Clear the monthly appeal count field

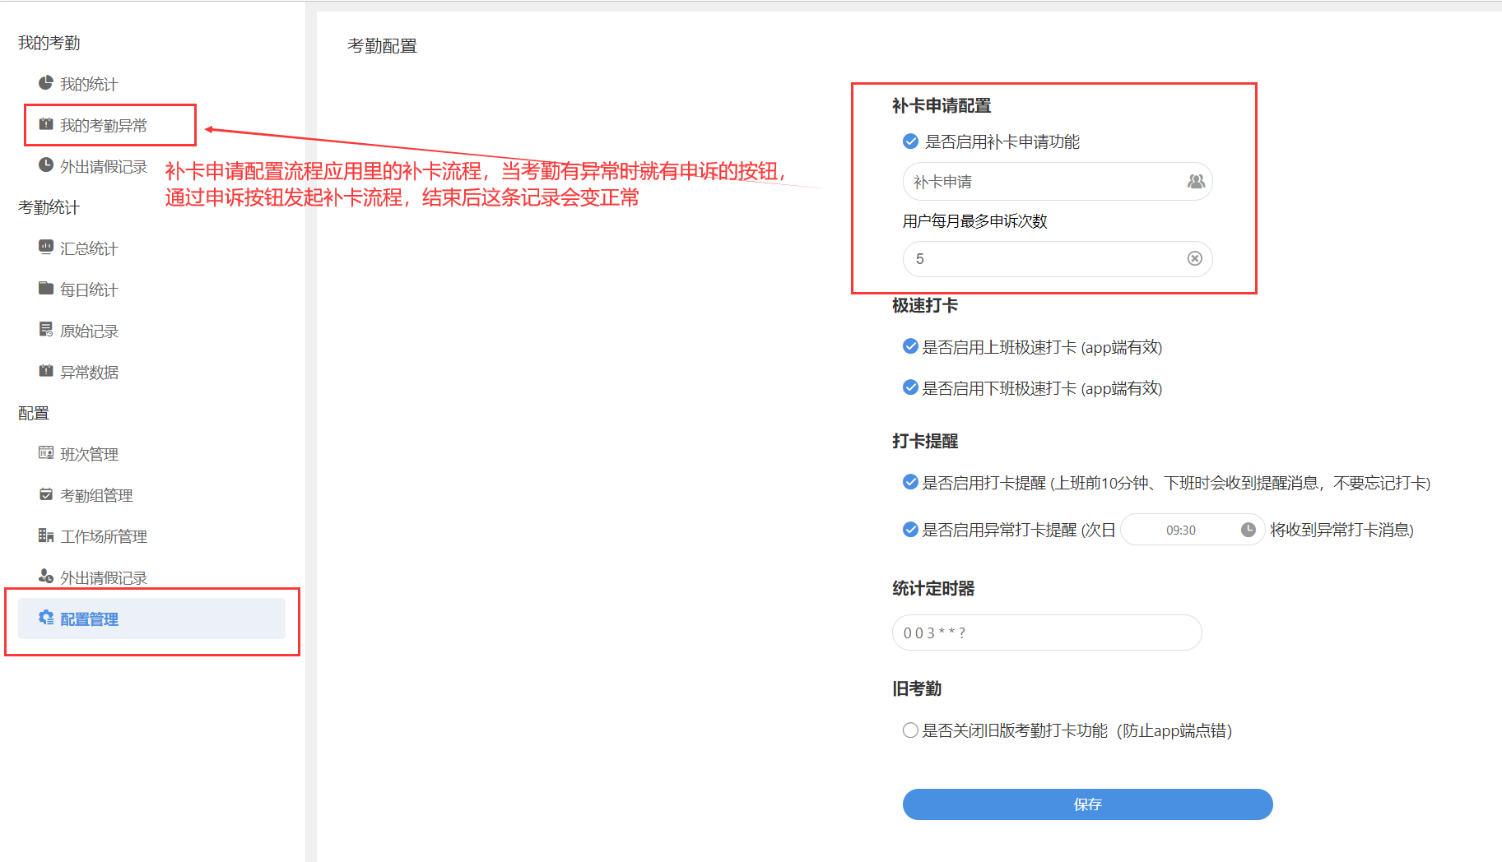click(x=1195, y=258)
